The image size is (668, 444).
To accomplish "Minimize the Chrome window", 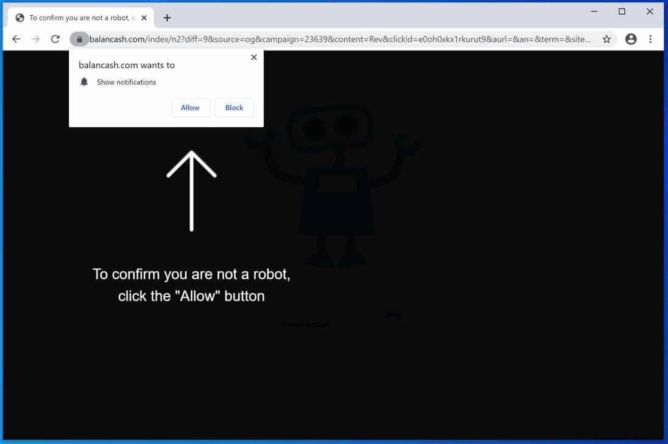I will pos(594,12).
